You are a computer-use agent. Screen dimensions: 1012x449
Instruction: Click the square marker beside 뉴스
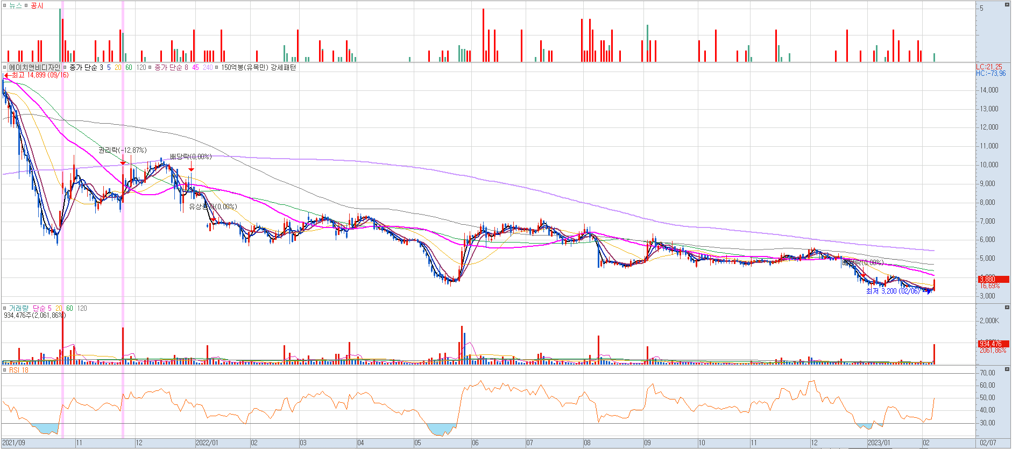5,5
